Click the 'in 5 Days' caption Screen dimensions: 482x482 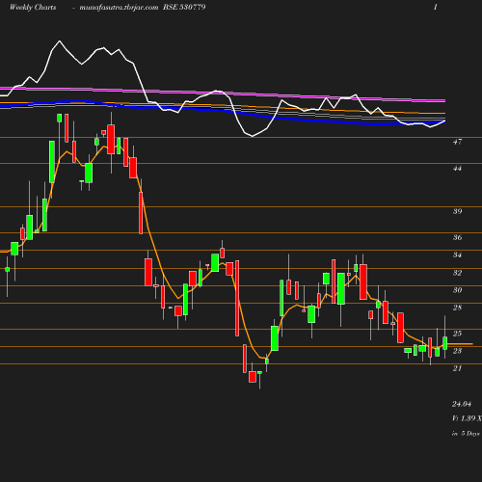(466, 434)
